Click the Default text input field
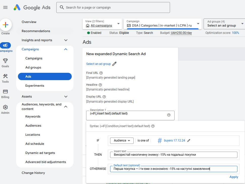 [174, 169]
